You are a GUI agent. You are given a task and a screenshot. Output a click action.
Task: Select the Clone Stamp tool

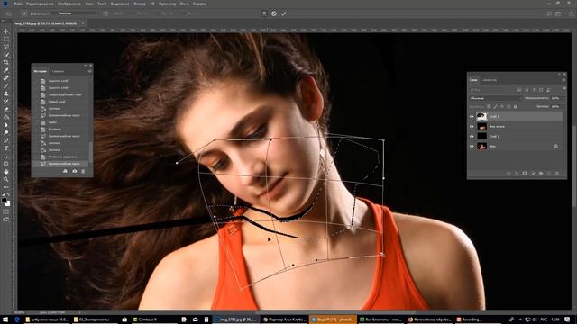pyautogui.click(x=6, y=94)
